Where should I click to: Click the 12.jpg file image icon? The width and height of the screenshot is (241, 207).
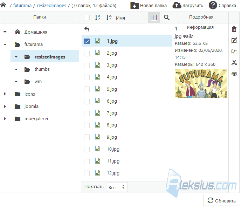pyautogui.click(x=98, y=173)
